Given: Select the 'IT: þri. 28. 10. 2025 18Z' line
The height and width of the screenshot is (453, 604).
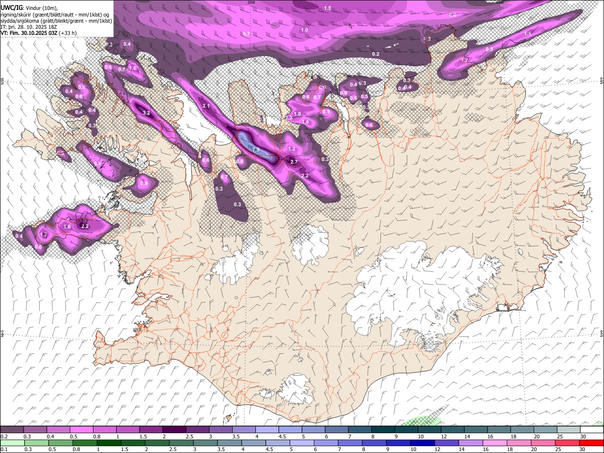Looking at the screenshot, I should [x=29, y=27].
